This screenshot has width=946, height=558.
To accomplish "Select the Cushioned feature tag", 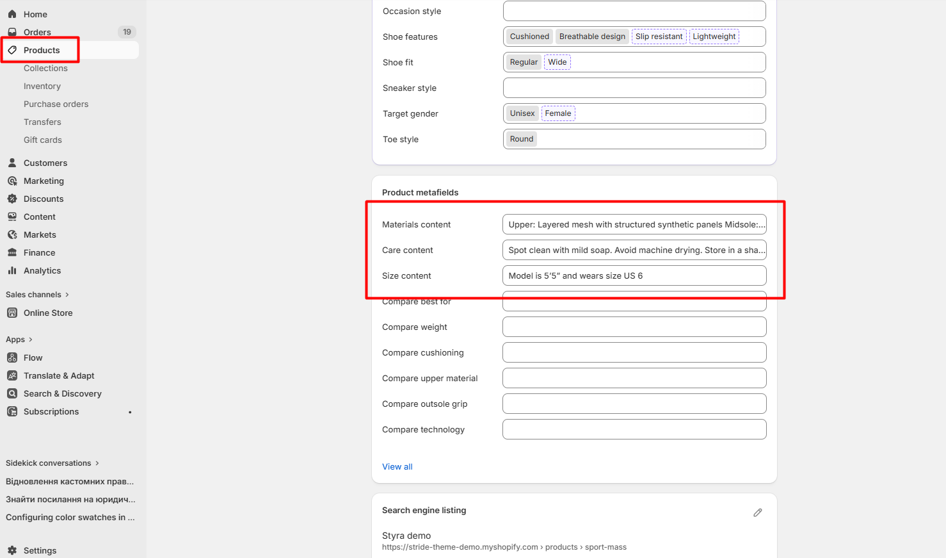I will point(529,37).
